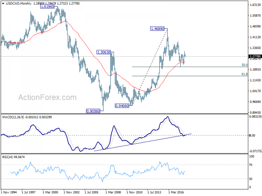
Task: Select the 1.46890 high price label
Action: (157, 29)
